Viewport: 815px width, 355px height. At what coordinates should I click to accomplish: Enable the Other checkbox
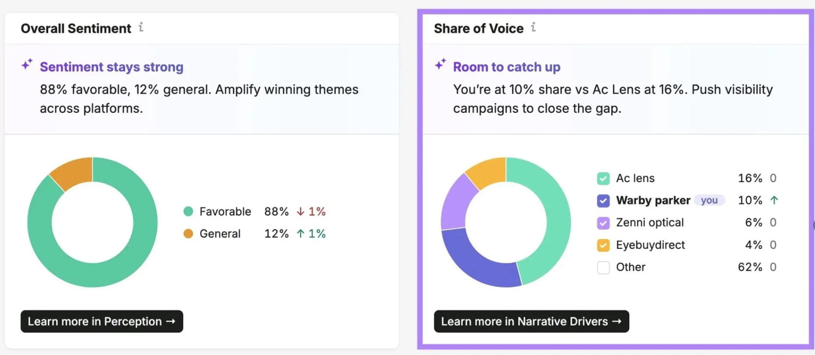tap(603, 267)
